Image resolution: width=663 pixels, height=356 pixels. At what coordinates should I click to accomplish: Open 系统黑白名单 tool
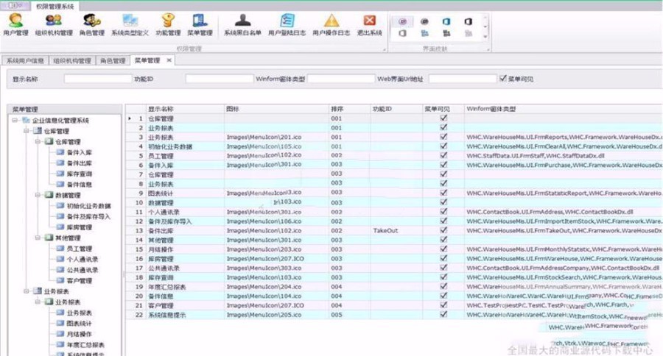(242, 24)
